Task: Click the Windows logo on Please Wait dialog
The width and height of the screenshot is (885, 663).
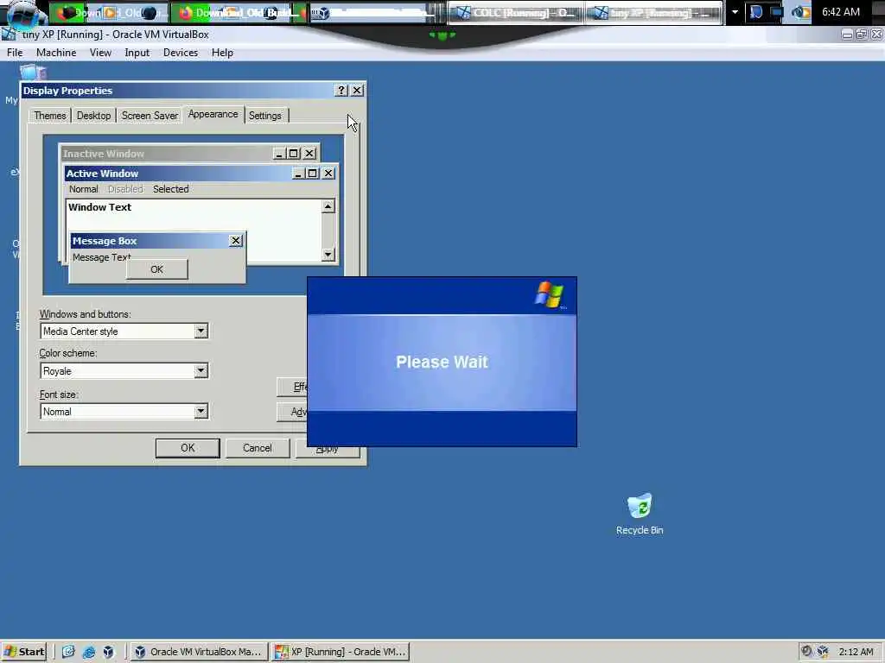Action: [549, 295]
